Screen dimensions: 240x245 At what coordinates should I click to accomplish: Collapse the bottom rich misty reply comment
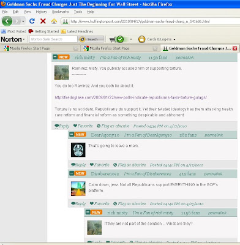pos(88,212)
